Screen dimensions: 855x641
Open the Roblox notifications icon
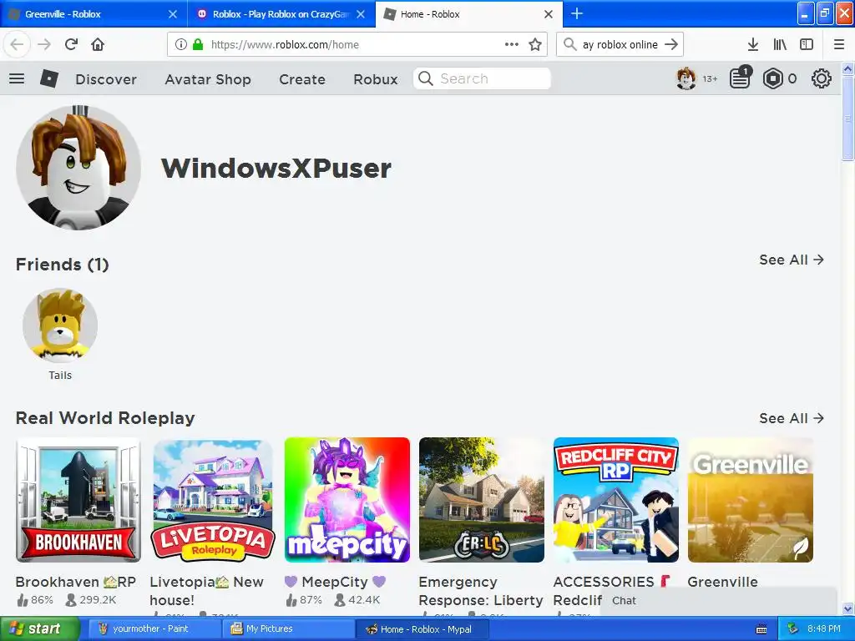[x=740, y=78]
